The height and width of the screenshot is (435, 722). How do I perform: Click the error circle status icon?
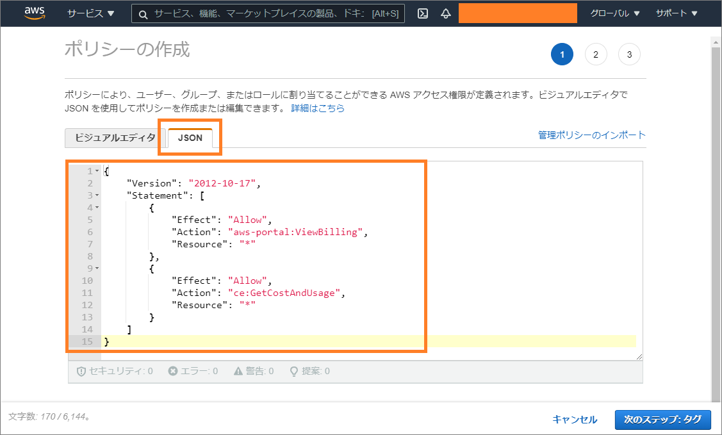173,371
